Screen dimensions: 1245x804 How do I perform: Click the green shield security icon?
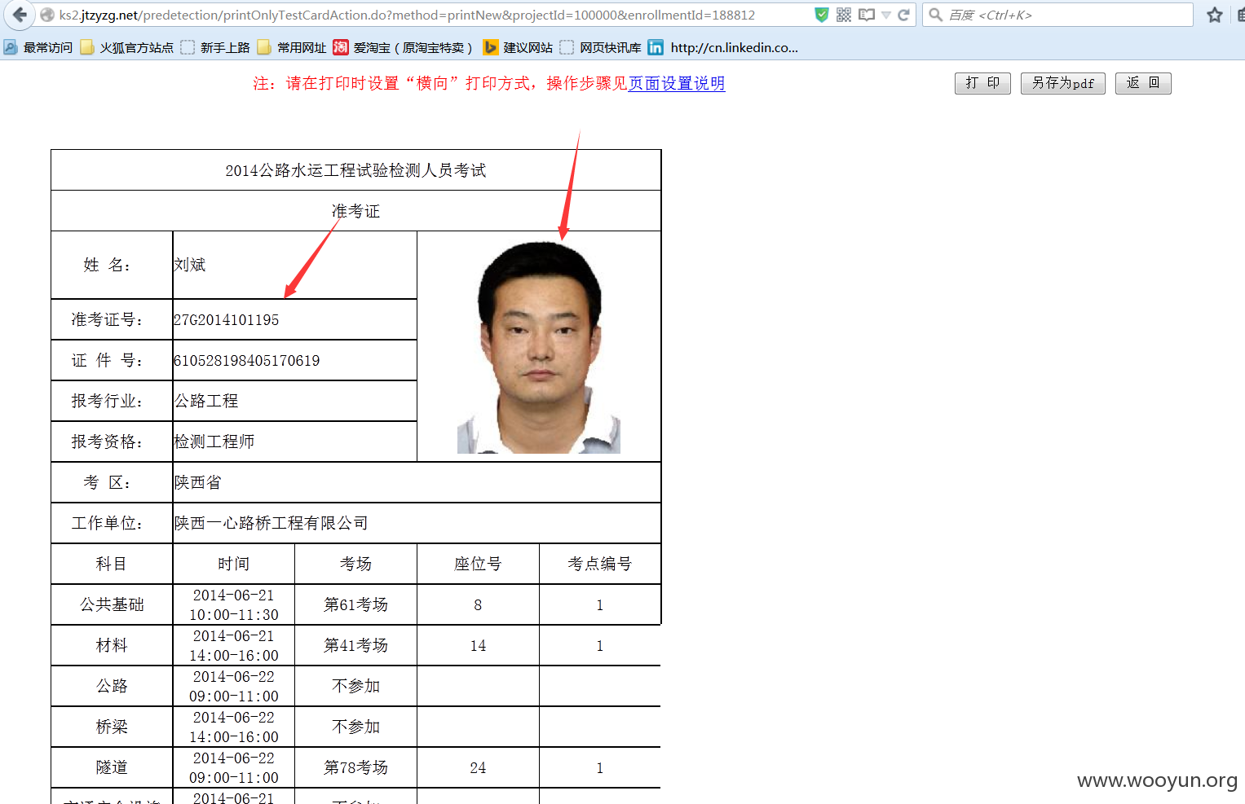click(822, 15)
